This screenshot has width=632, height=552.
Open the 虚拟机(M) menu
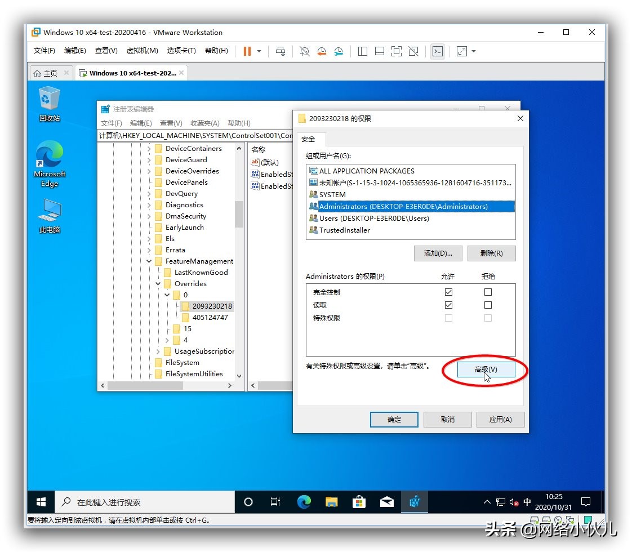[143, 50]
